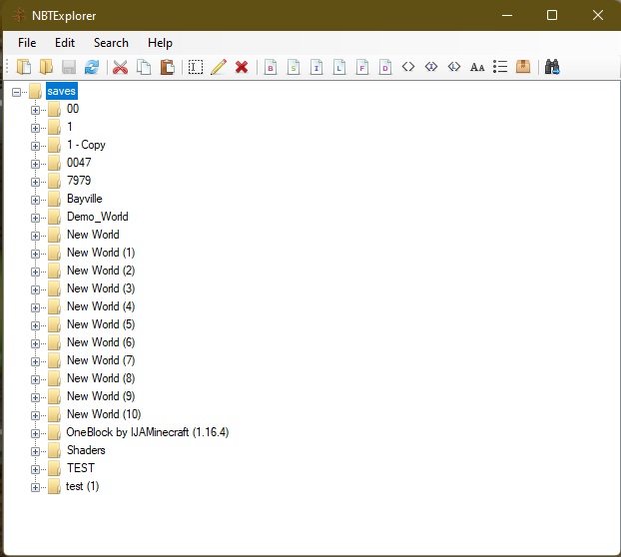This screenshot has height=557, width=621.
Task: Click the Open Minecraft save folder icon
Action: (46, 67)
